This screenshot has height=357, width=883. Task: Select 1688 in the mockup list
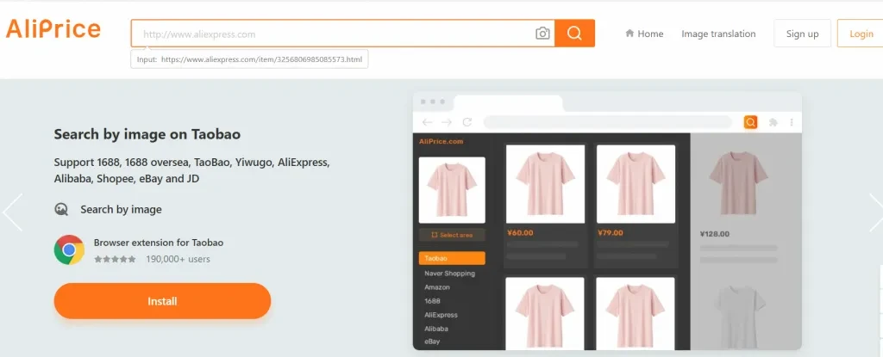(432, 301)
